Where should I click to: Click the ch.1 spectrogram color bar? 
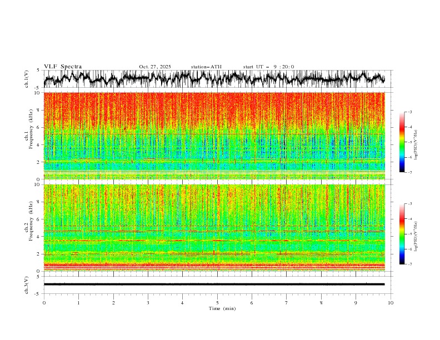click(402, 142)
